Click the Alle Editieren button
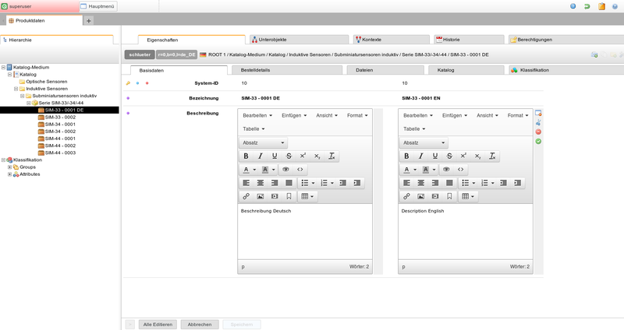 click(158, 324)
